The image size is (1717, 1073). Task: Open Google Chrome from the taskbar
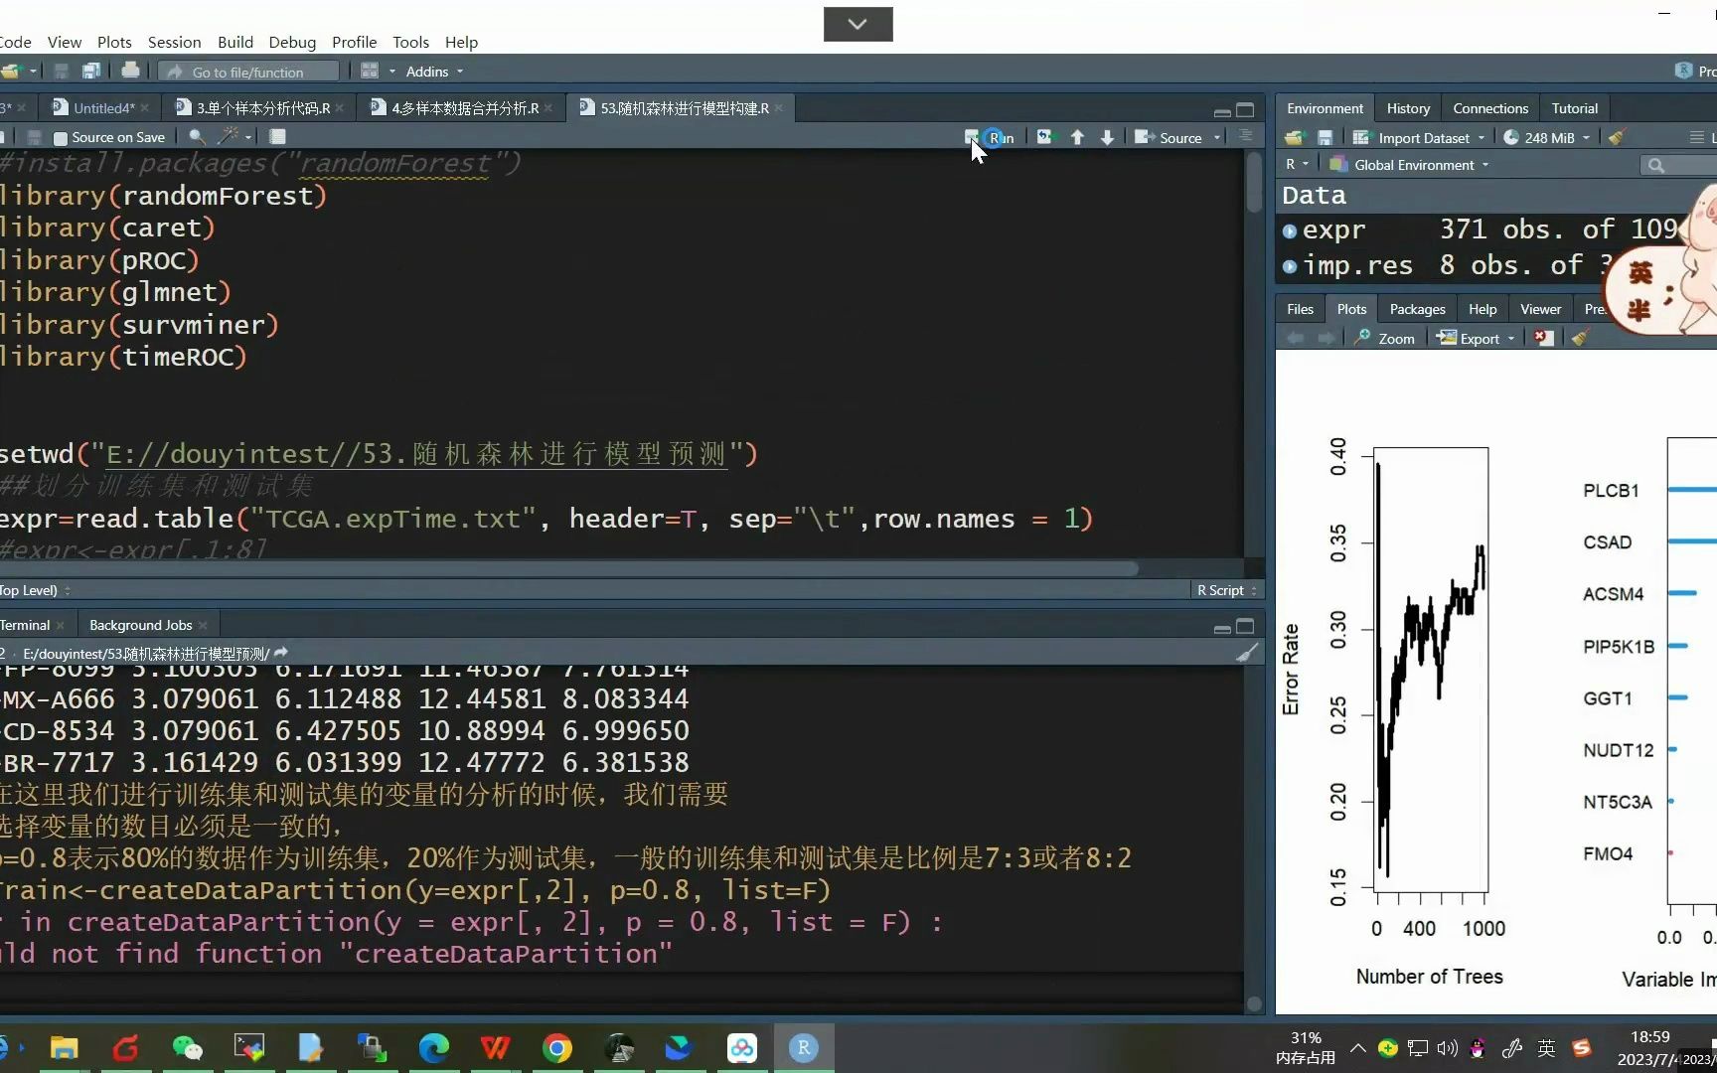coord(557,1048)
